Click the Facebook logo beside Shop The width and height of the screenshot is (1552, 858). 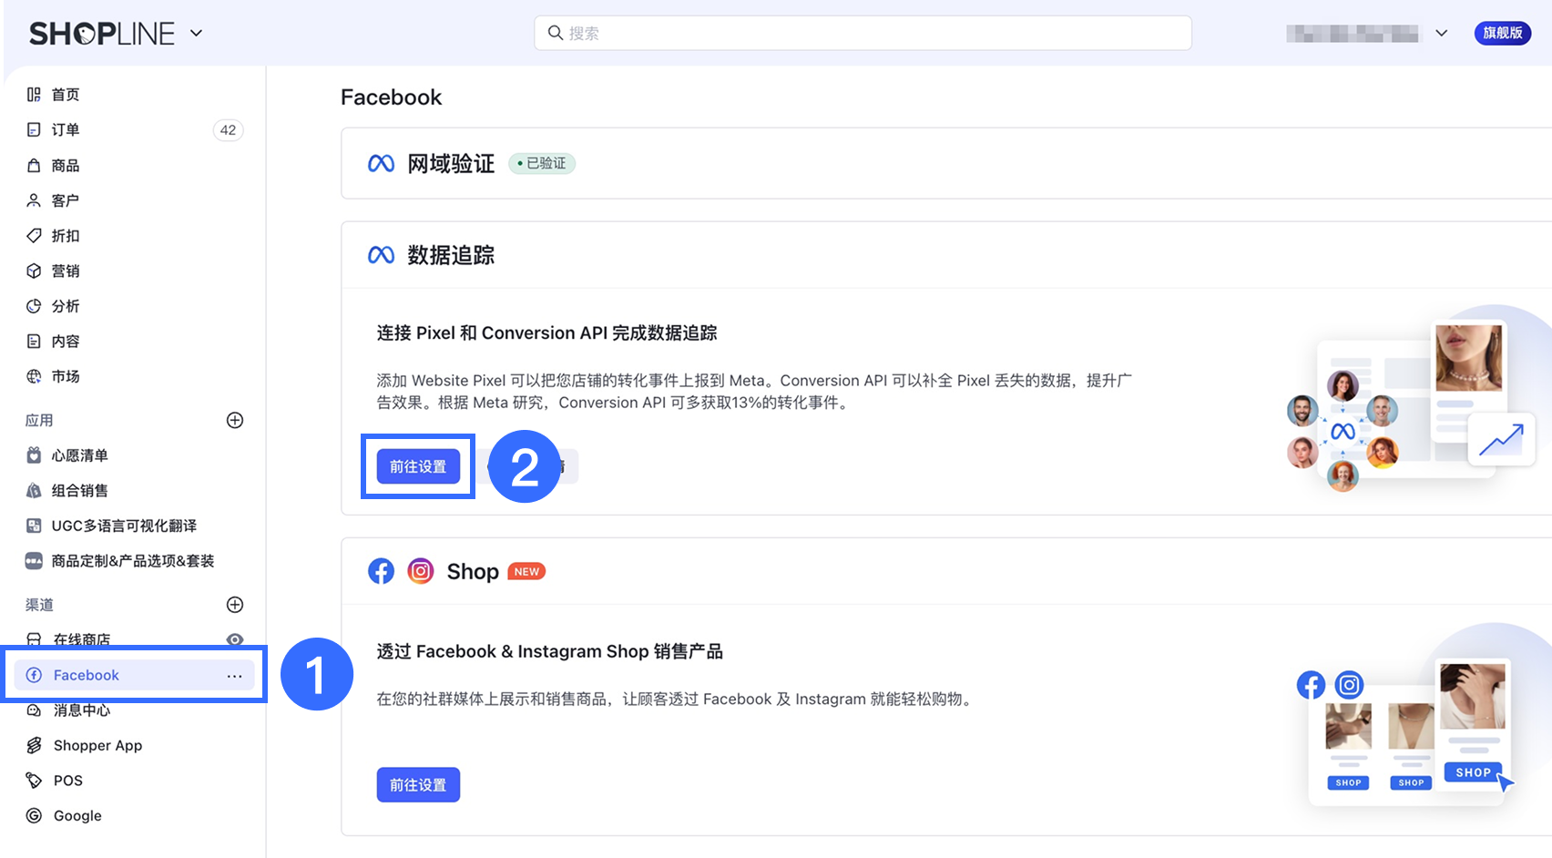pyautogui.click(x=381, y=571)
